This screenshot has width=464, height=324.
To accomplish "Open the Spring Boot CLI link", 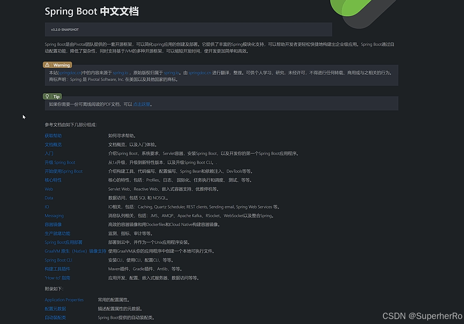I will (59, 260).
